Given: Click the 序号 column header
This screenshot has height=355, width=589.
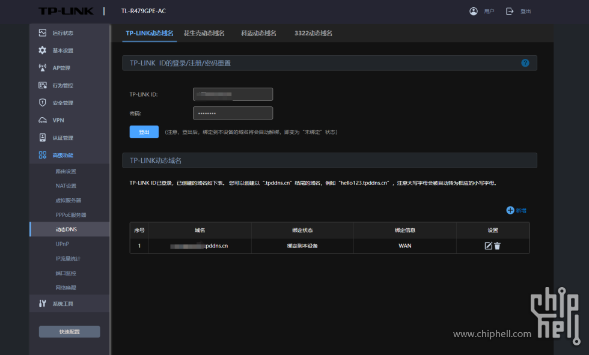Looking at the screenshot, I should 139,231.
